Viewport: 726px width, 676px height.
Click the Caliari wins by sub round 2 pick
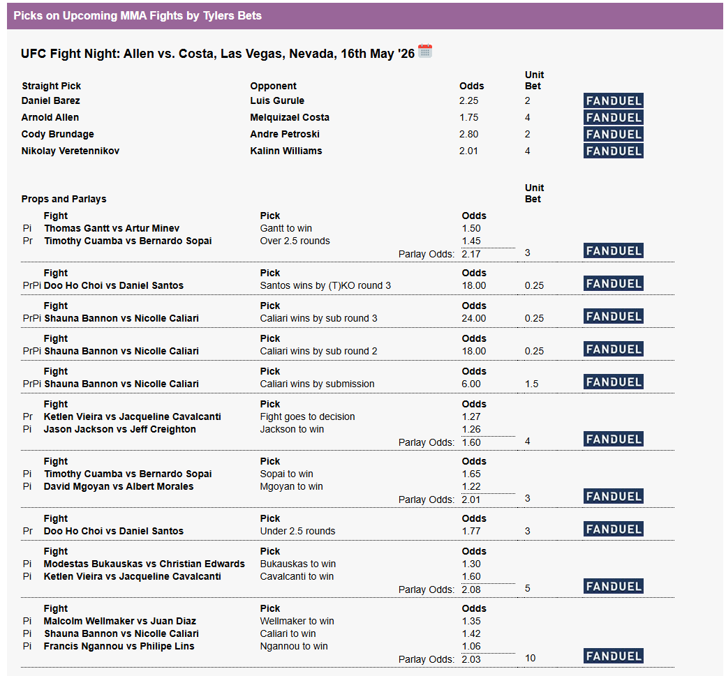[318, 351]
